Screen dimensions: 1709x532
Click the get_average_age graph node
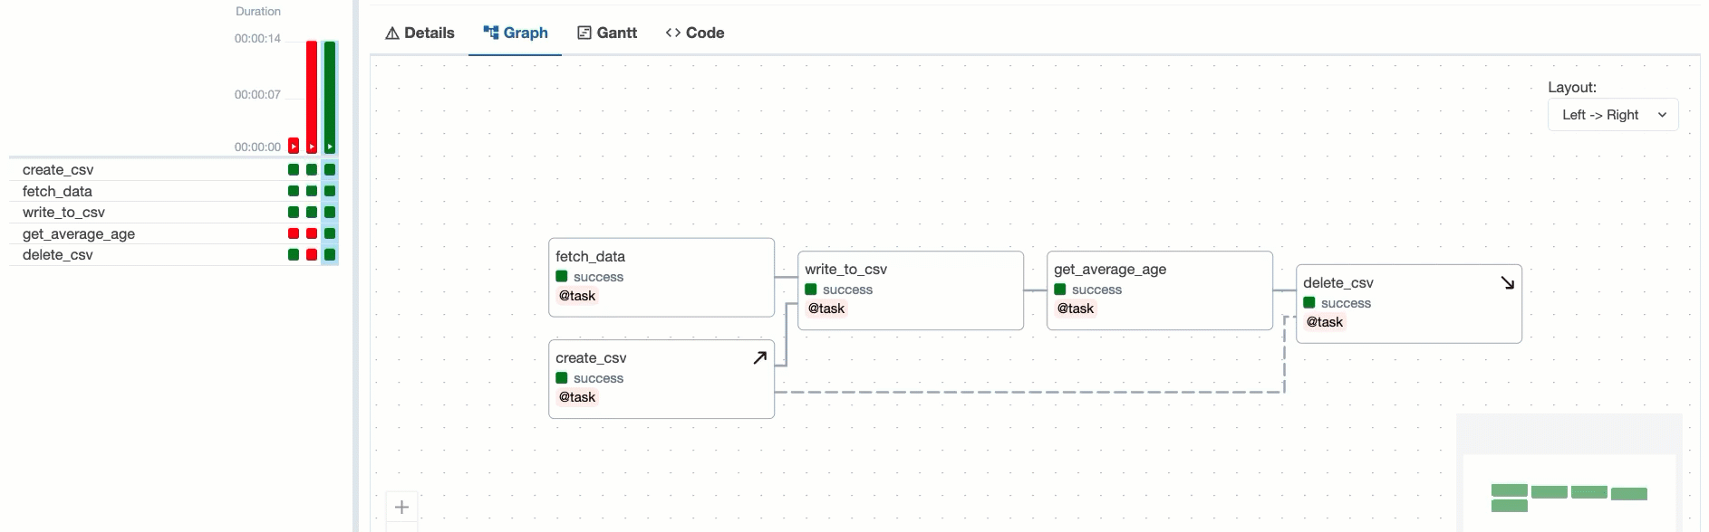coord(1159,290)
